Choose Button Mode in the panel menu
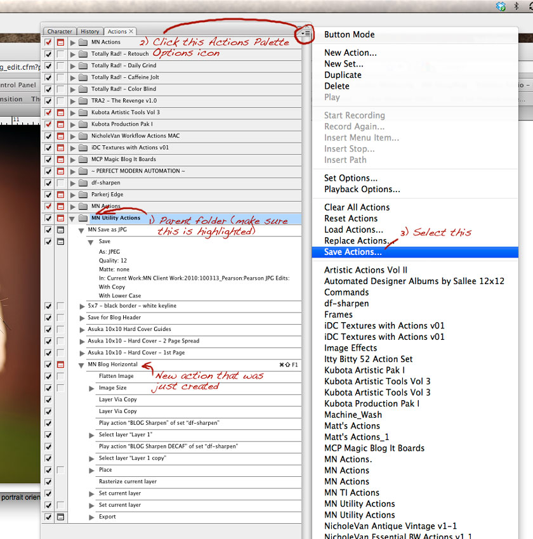The width and height of the screenshot is (533, 539). coord(349,35)
